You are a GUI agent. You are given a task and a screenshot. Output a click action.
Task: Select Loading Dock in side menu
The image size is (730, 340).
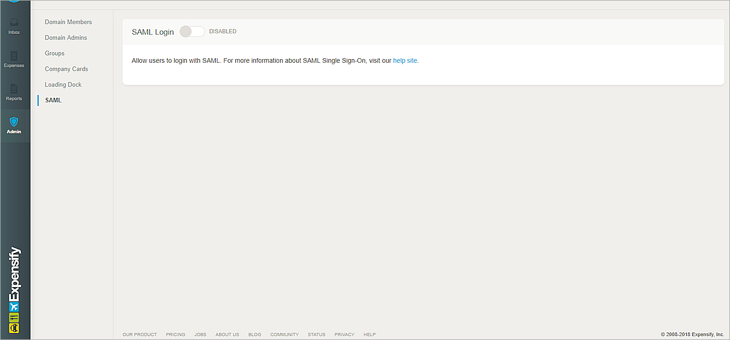click(63, 85)
